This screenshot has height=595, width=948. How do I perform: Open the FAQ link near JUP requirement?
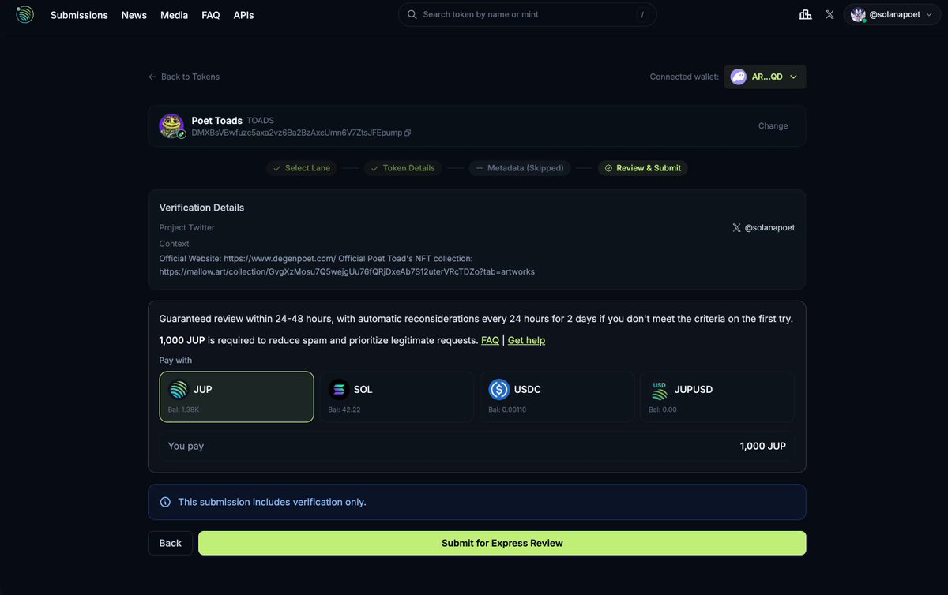490,340
